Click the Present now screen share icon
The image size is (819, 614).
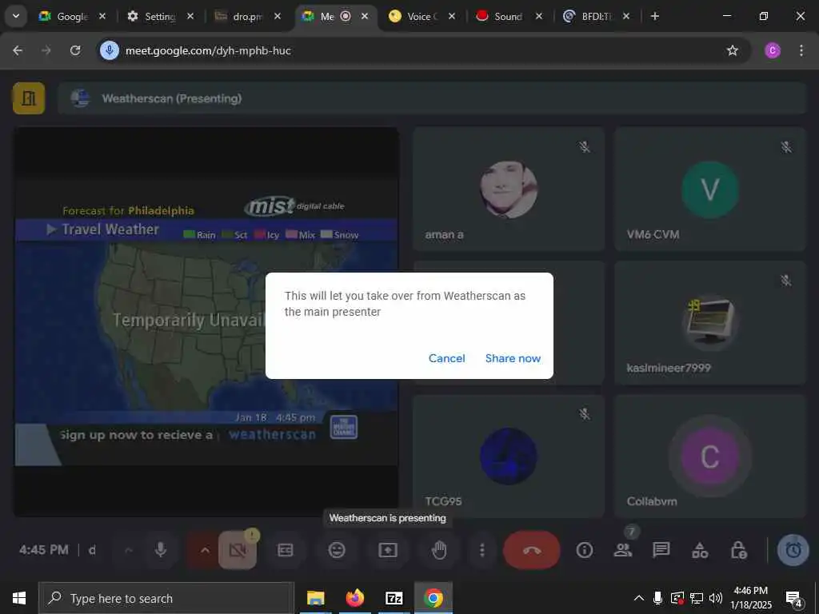pos(388,550)
